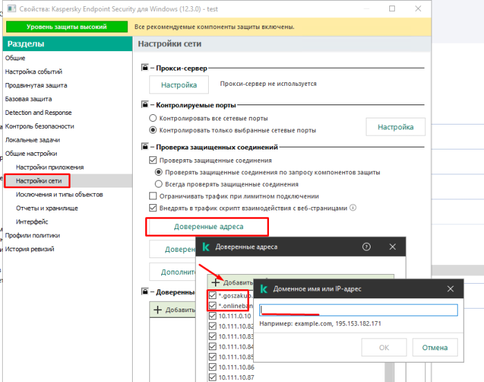The image size is (484, 382).
Task: Open help icon in Доверенные адреса dialog
Action: (366, 246)
